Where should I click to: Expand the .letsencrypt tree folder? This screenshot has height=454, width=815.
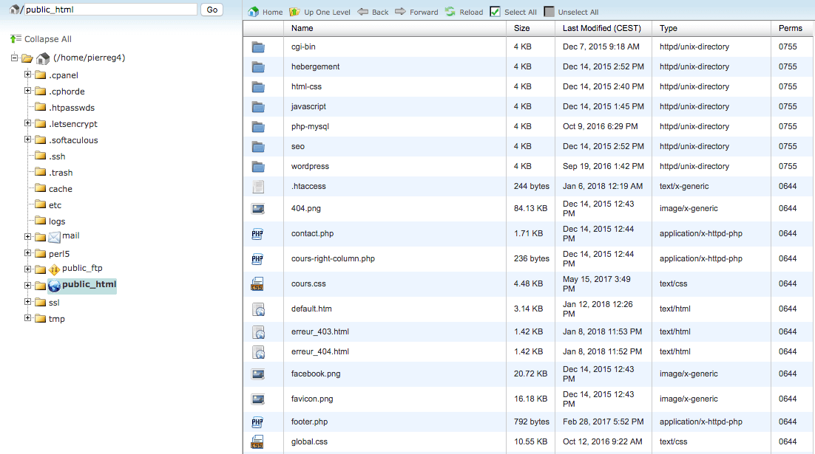click(27, 123)
